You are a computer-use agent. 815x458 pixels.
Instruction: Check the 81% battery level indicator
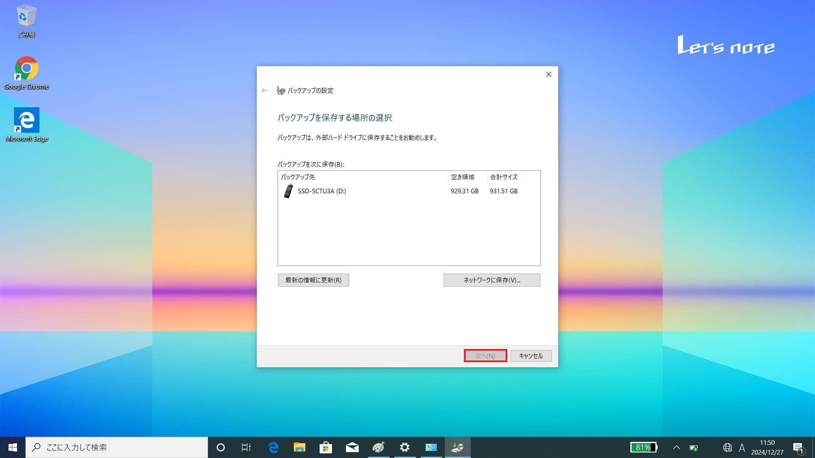pyautogui.click(x=644, y=447)
